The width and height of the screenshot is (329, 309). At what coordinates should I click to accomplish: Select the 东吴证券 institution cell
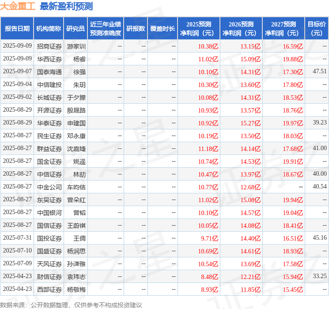[49, 200]
